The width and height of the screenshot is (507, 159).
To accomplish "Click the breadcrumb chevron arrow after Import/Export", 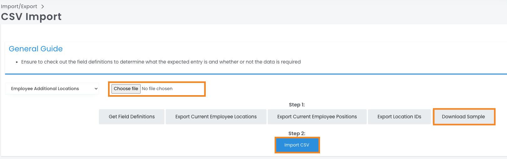I will tap(43, 7).
